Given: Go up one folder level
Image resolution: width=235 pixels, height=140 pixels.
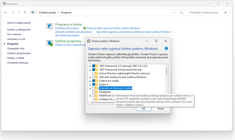Looking at the screenshot, I should [25, 13].
